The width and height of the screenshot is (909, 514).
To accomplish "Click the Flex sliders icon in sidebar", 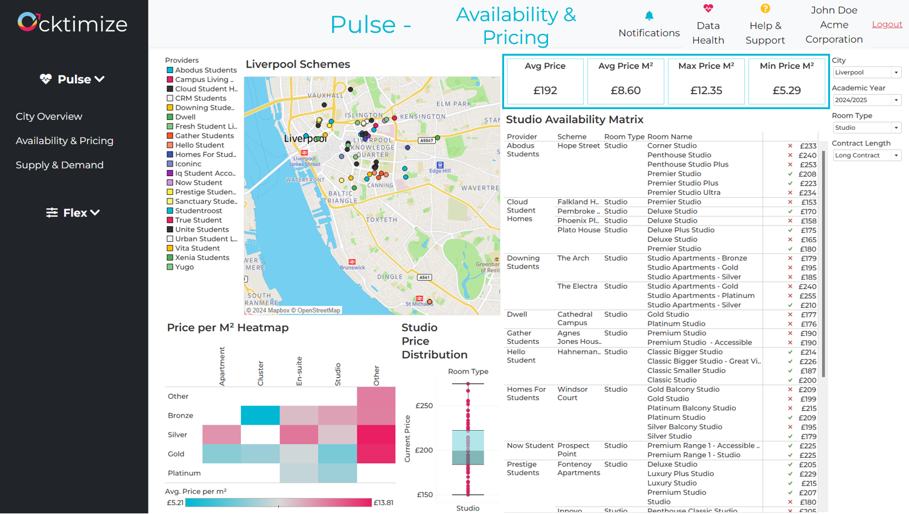I will pyautogui.click(x=52, y=212).
